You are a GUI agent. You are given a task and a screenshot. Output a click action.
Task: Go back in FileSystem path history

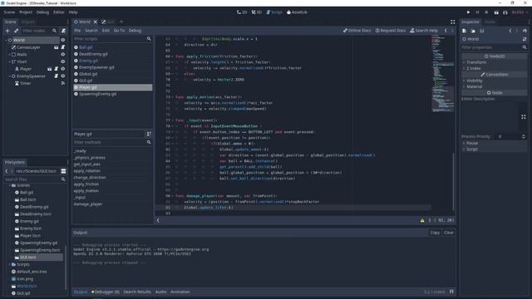7,171
